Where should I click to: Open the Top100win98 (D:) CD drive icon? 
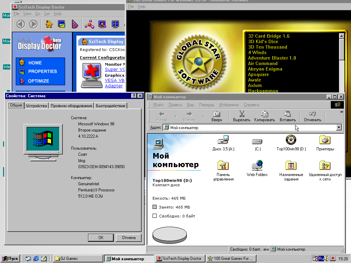pyautogui.click(x=291, y=140)
